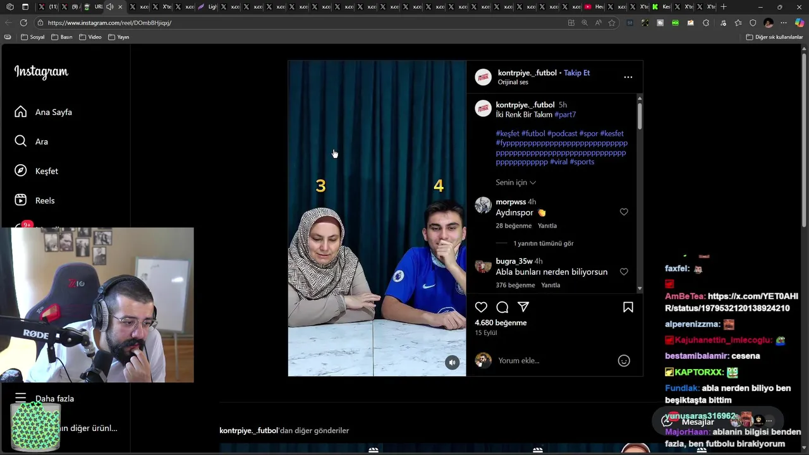Switch to the Ligh tab
Viewport: 809px width, 455px height.
click(x=207, y=7)
